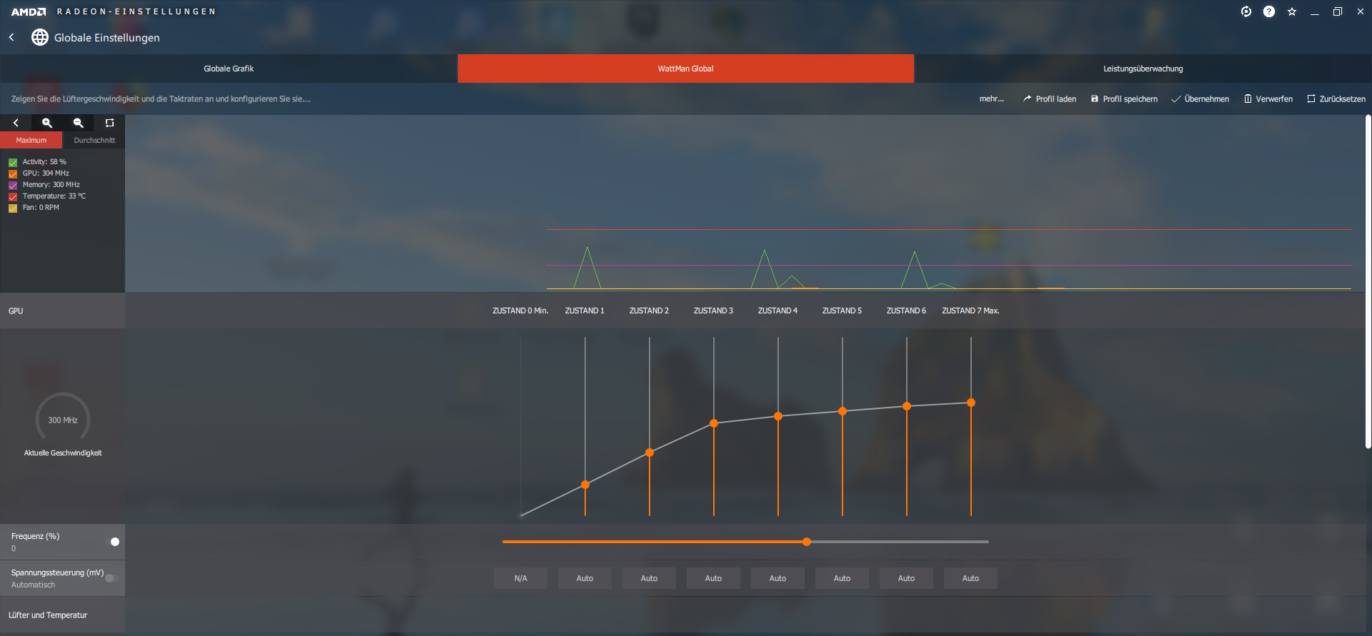Reset settings with Zurücksetzen

1336,99
